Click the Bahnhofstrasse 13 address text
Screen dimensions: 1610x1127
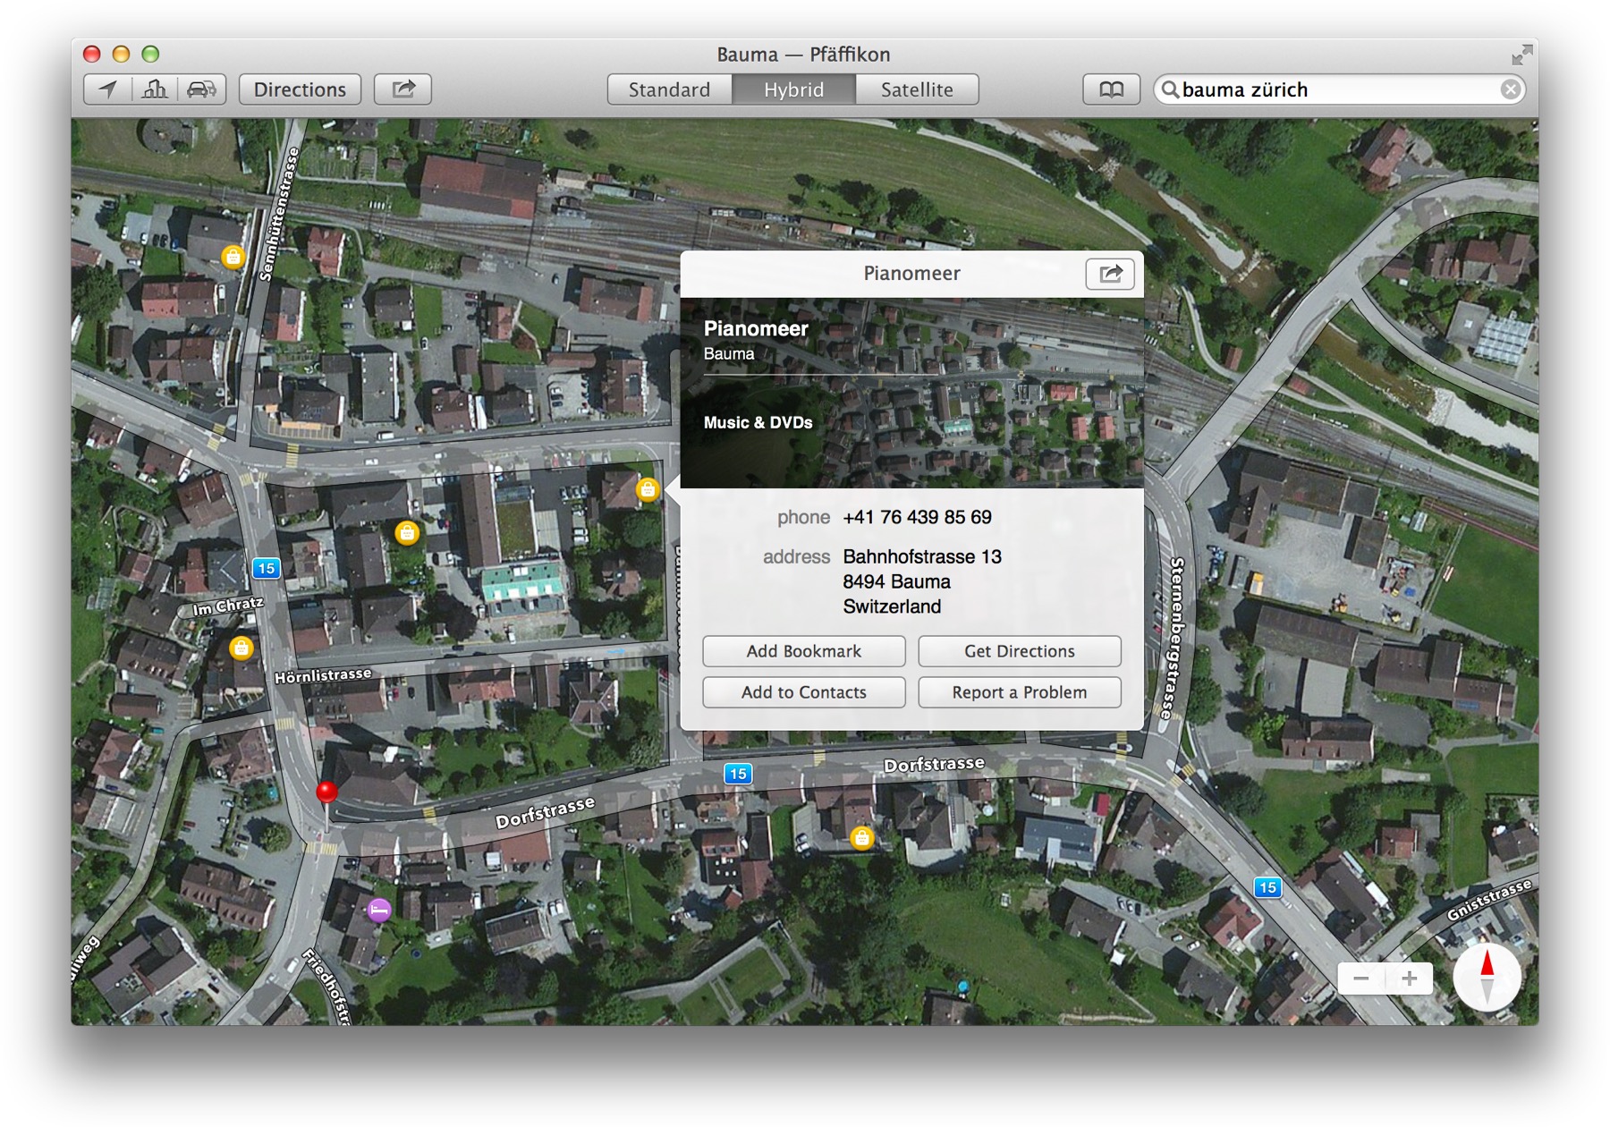coord(922,556)
